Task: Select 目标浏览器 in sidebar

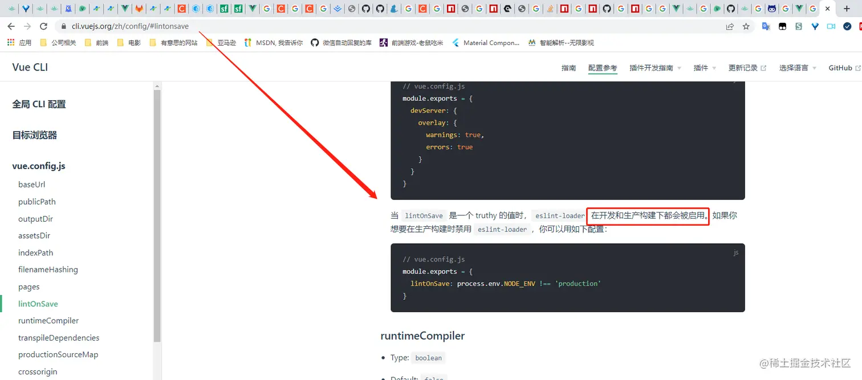Action: [x=35, y=135]
